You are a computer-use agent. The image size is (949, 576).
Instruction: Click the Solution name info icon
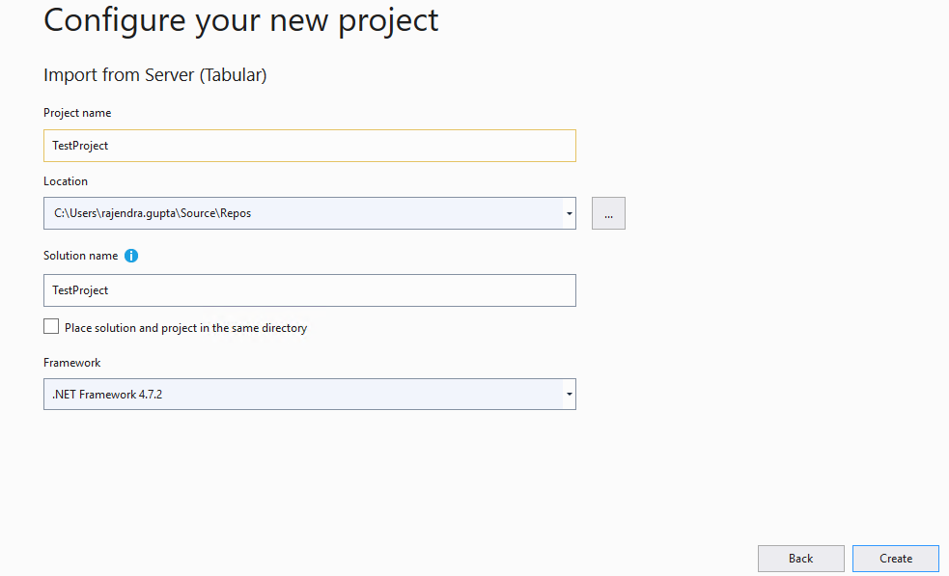131,256
